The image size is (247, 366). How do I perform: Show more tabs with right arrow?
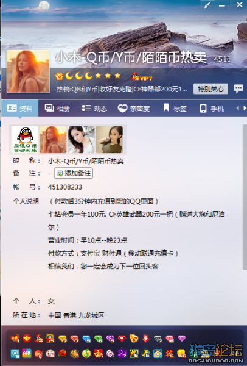245,108
